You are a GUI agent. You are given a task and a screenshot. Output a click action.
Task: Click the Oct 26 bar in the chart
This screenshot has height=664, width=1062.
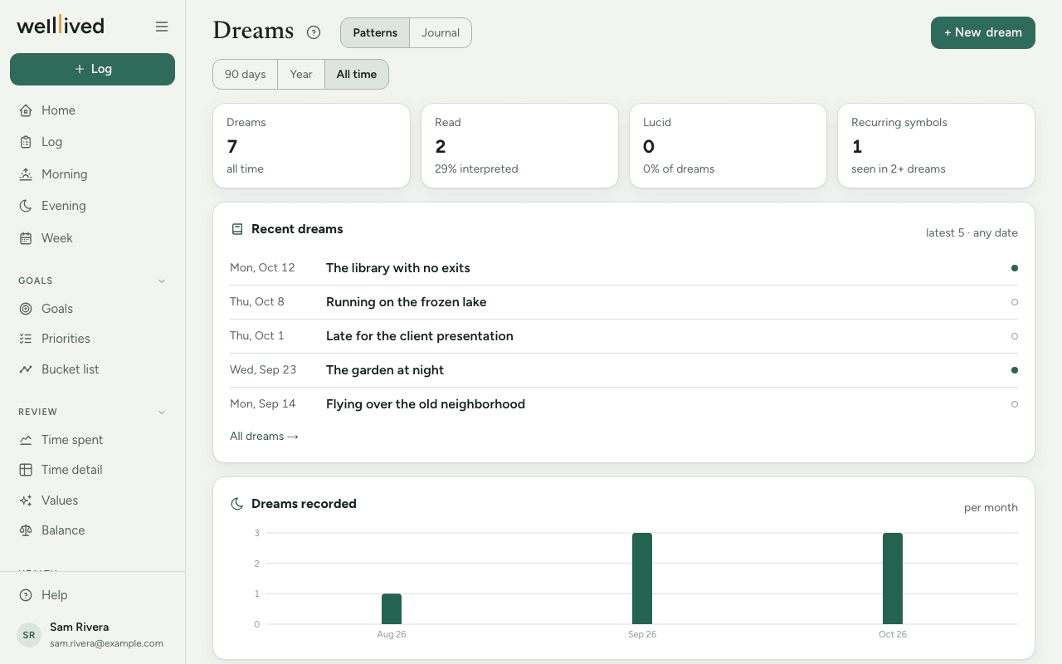[x=893, y=579]
